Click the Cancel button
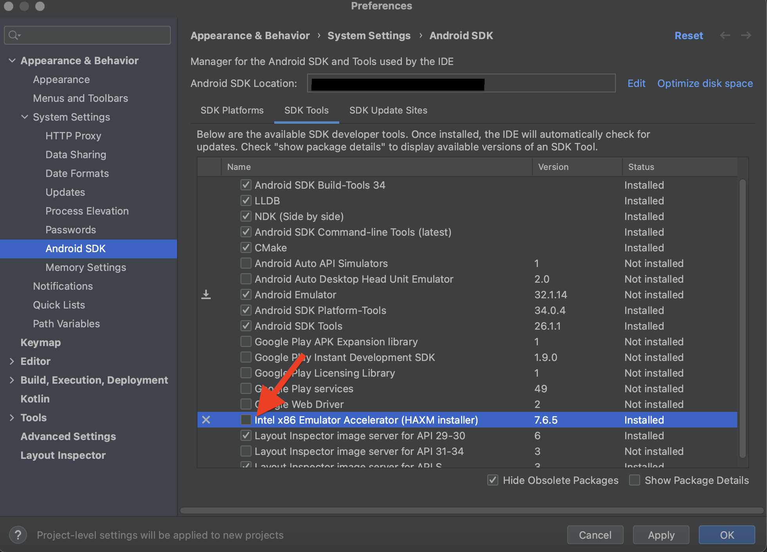Screen dimensions: 767x552 click(x=595, y=535)
